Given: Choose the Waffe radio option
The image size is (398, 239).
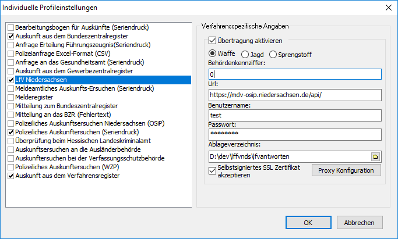Looking at the screenshot, I should tap(212, 54).
